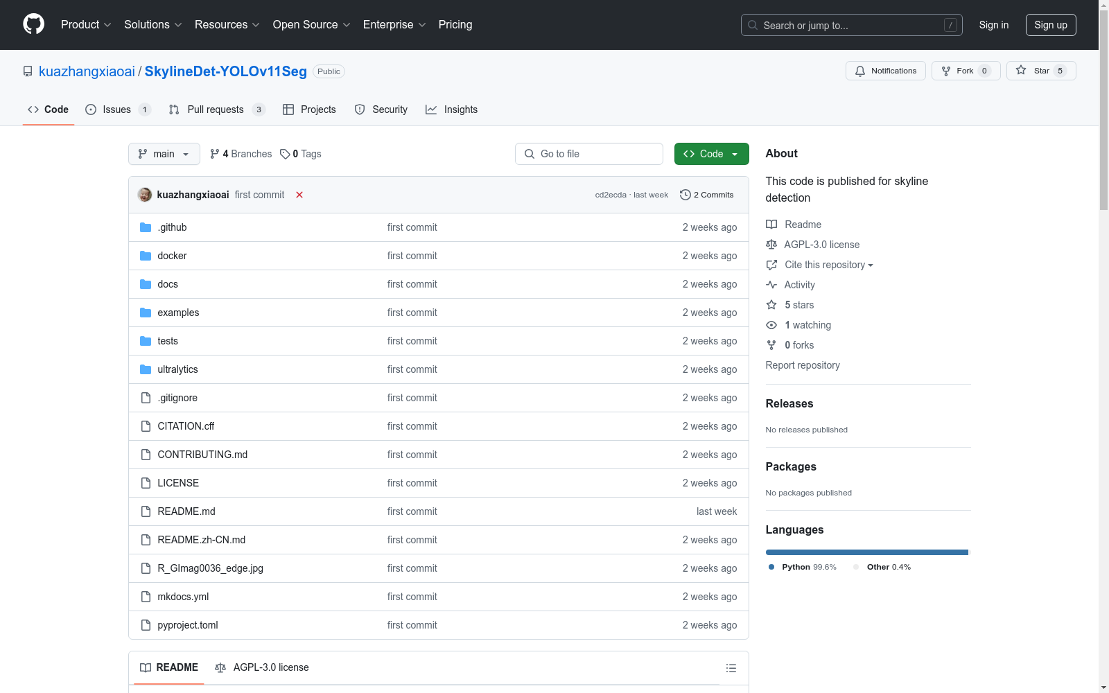Click the LICENSE file icon
The image size is (1109, 693).
[x=146, y=483]
